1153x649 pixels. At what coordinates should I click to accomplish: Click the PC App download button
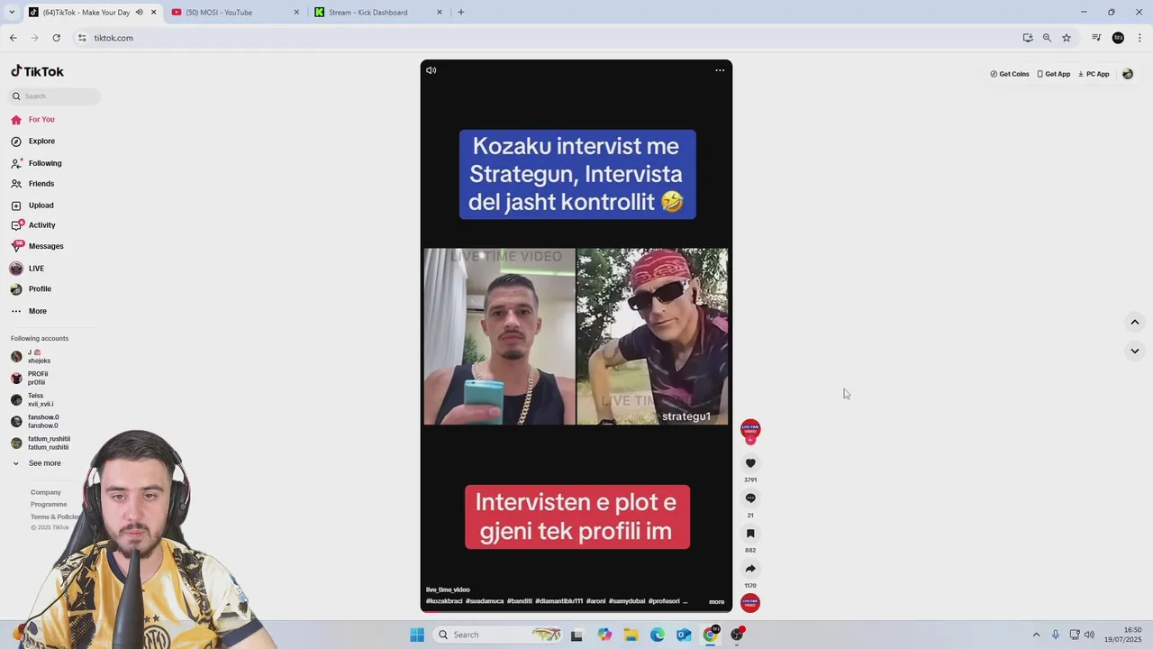click(x=1094, y=74)
